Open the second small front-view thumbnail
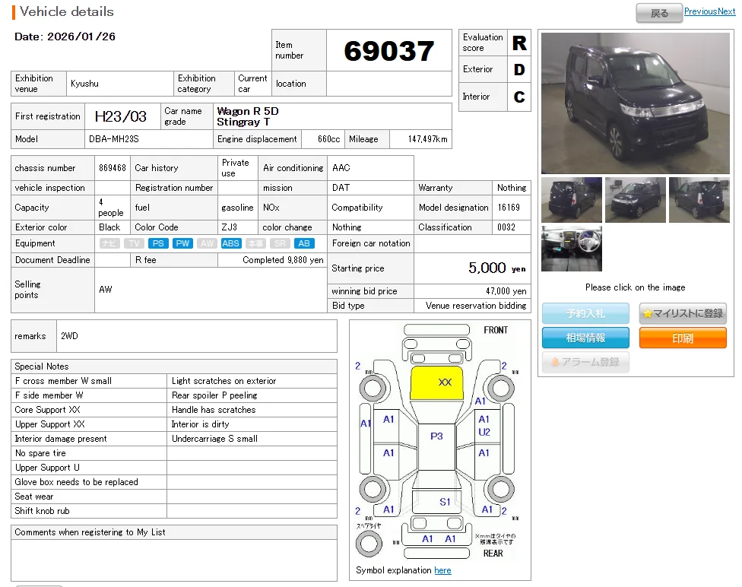Image resolution: width=742 pixels, height=587 pixels. [635, 200]
